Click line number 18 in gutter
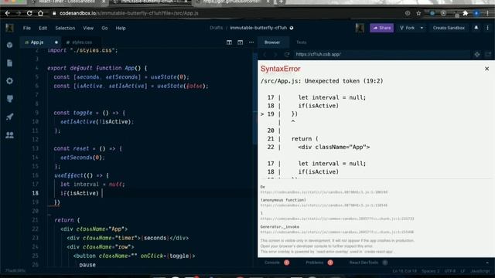The width and height of the screenshot is (495, 278). click(35, 193)
